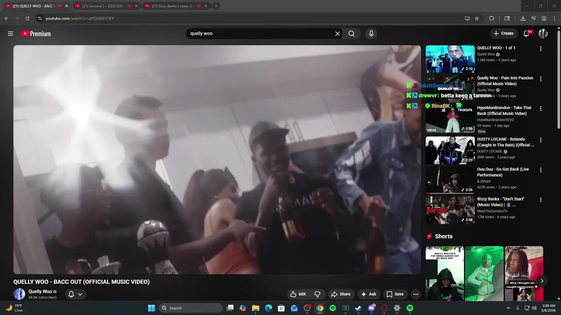Open Quelly Woo channel avatar
561x315 pixels.
pos(19,294)
